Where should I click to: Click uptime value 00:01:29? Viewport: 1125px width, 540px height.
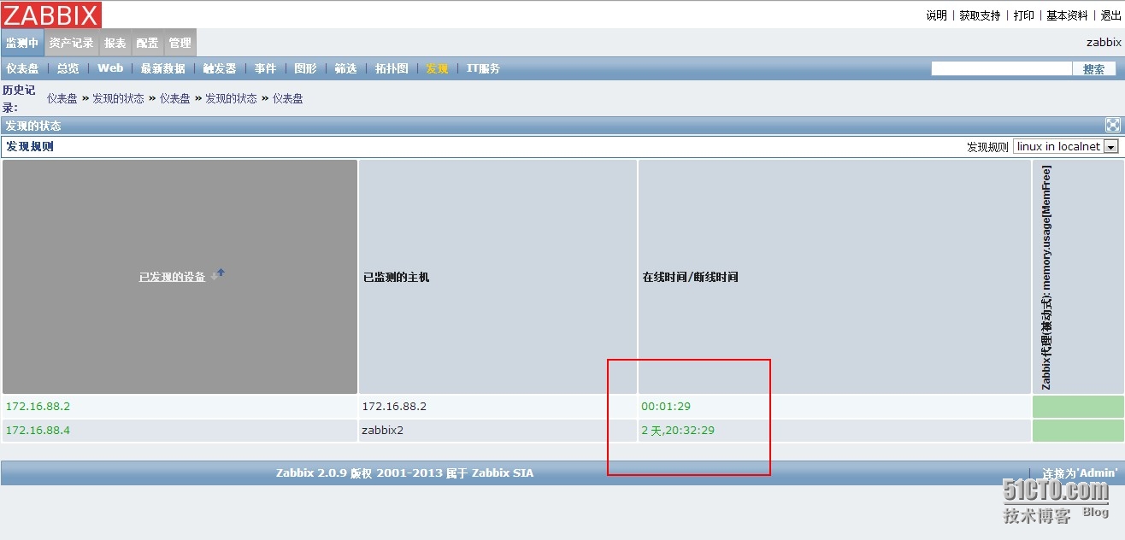[666, 406]
